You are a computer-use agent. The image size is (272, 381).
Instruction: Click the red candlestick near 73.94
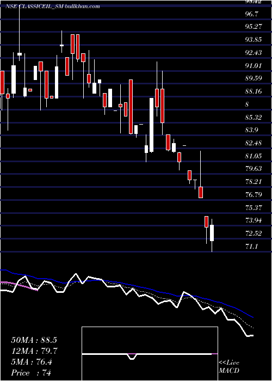click(206, 222)
